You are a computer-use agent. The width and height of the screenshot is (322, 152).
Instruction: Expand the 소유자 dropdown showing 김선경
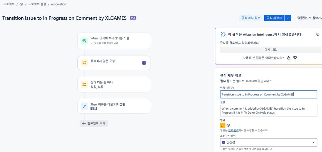click(268, 142)
